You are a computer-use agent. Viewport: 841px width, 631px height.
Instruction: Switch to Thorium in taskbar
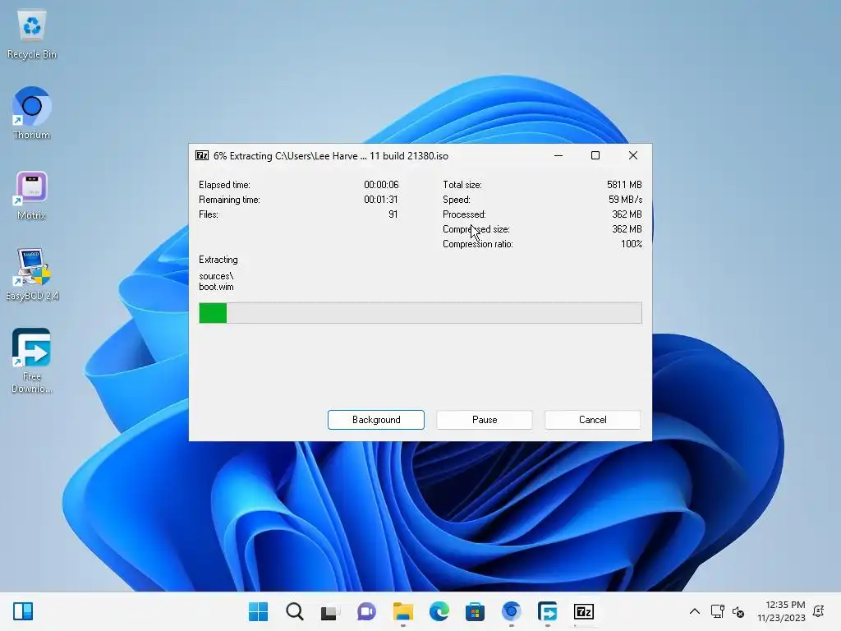(x=511, y=611)
